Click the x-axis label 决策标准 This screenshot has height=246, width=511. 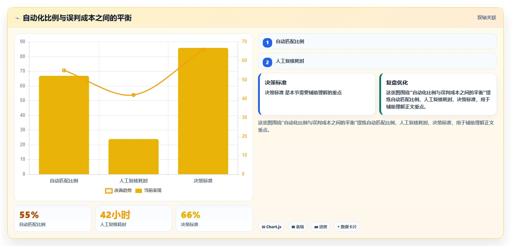point(203,181)
